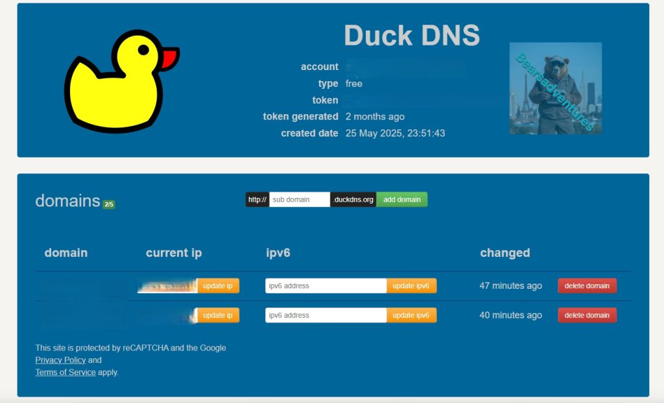Open the bear profile picture thumbnail
Image resolution: width=664 pixels, height=403 pixels.
click(556, 88)
